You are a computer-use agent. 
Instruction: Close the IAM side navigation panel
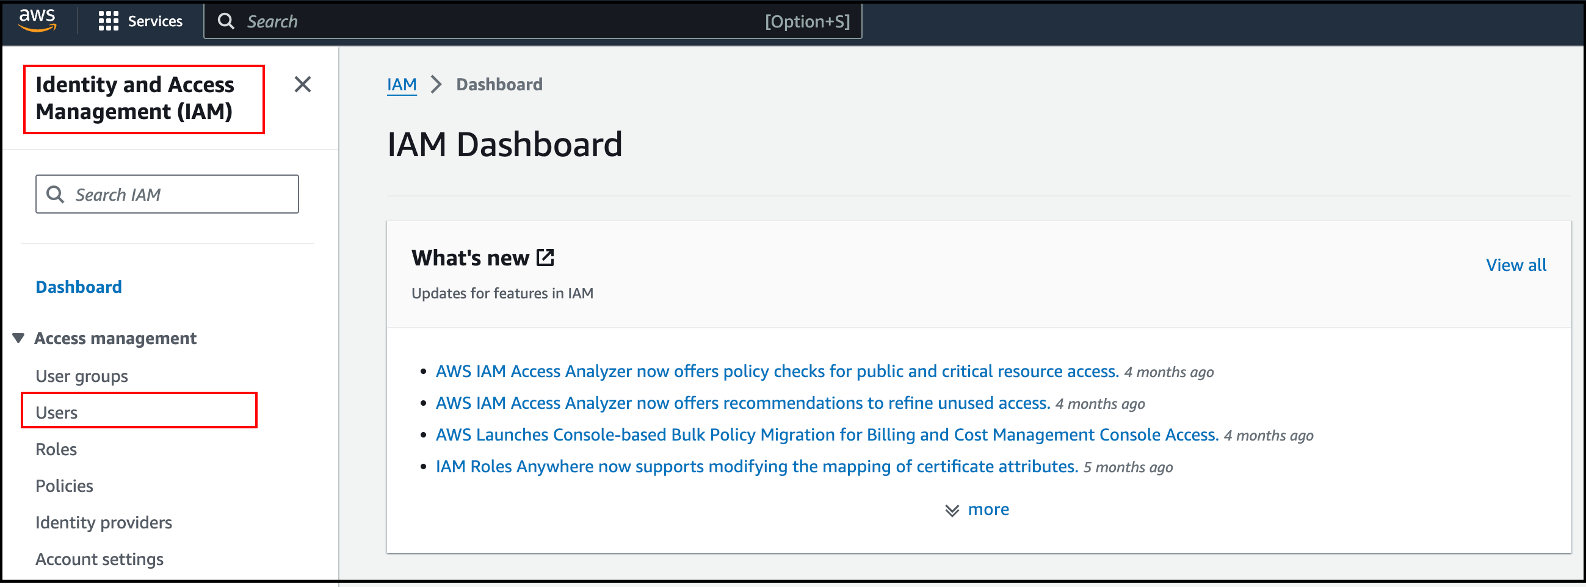point(302,84)
